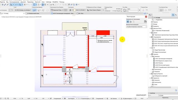Collapse the Рабочие Листы tree node
The height and width of the screenshot is (100, 178).
tap(150, 28)
